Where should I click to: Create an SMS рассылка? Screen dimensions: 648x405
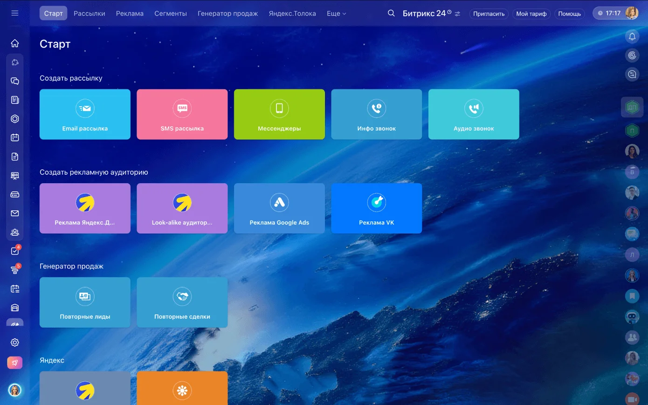coord(182,114)
